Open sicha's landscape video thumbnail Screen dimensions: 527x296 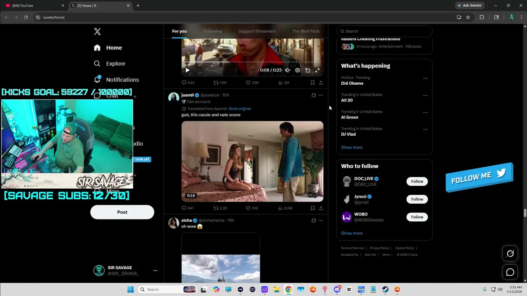coord(221,258)
